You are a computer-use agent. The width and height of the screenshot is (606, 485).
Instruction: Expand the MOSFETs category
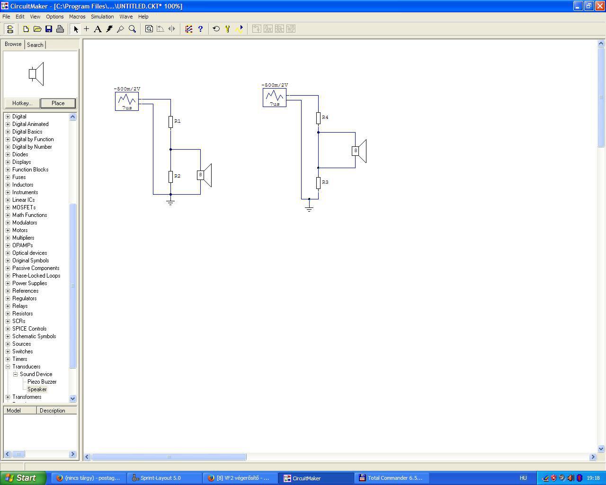8,207
